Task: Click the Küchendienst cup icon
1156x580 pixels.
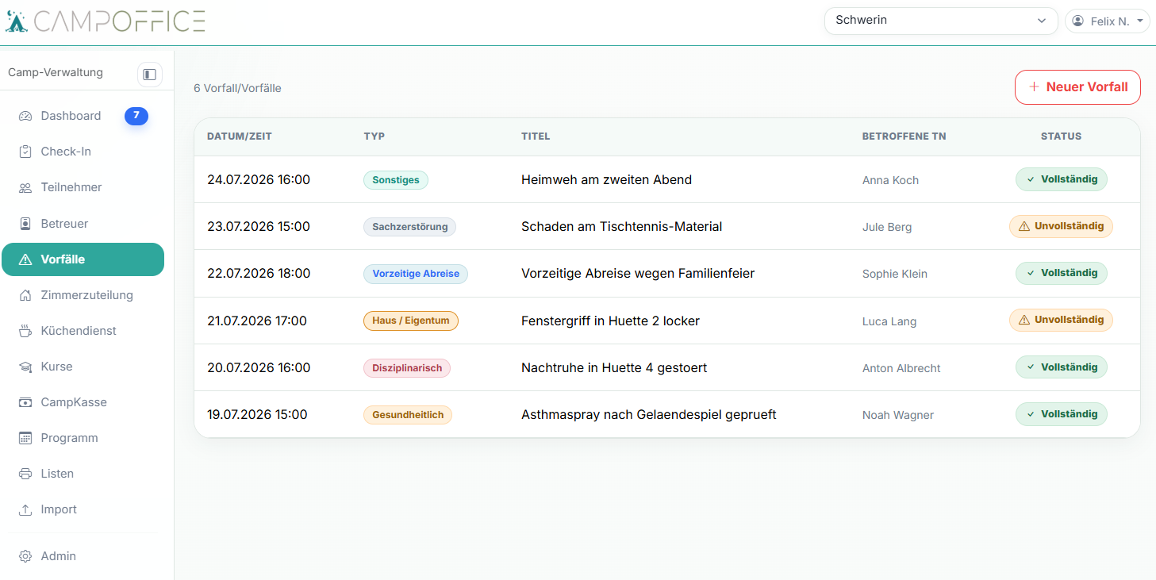Action: (25, 331)
